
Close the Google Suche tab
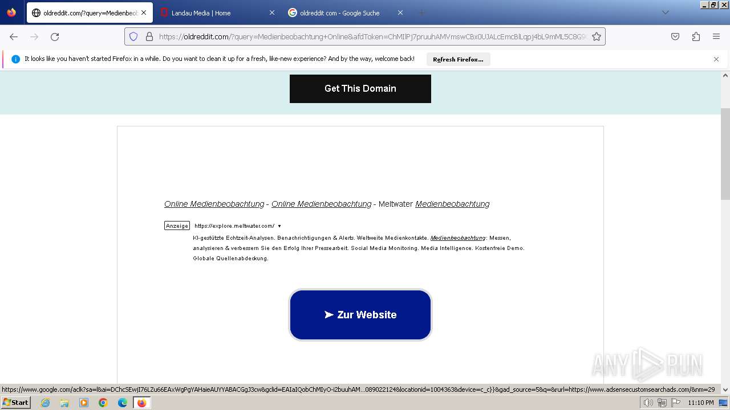coord(400,13)
